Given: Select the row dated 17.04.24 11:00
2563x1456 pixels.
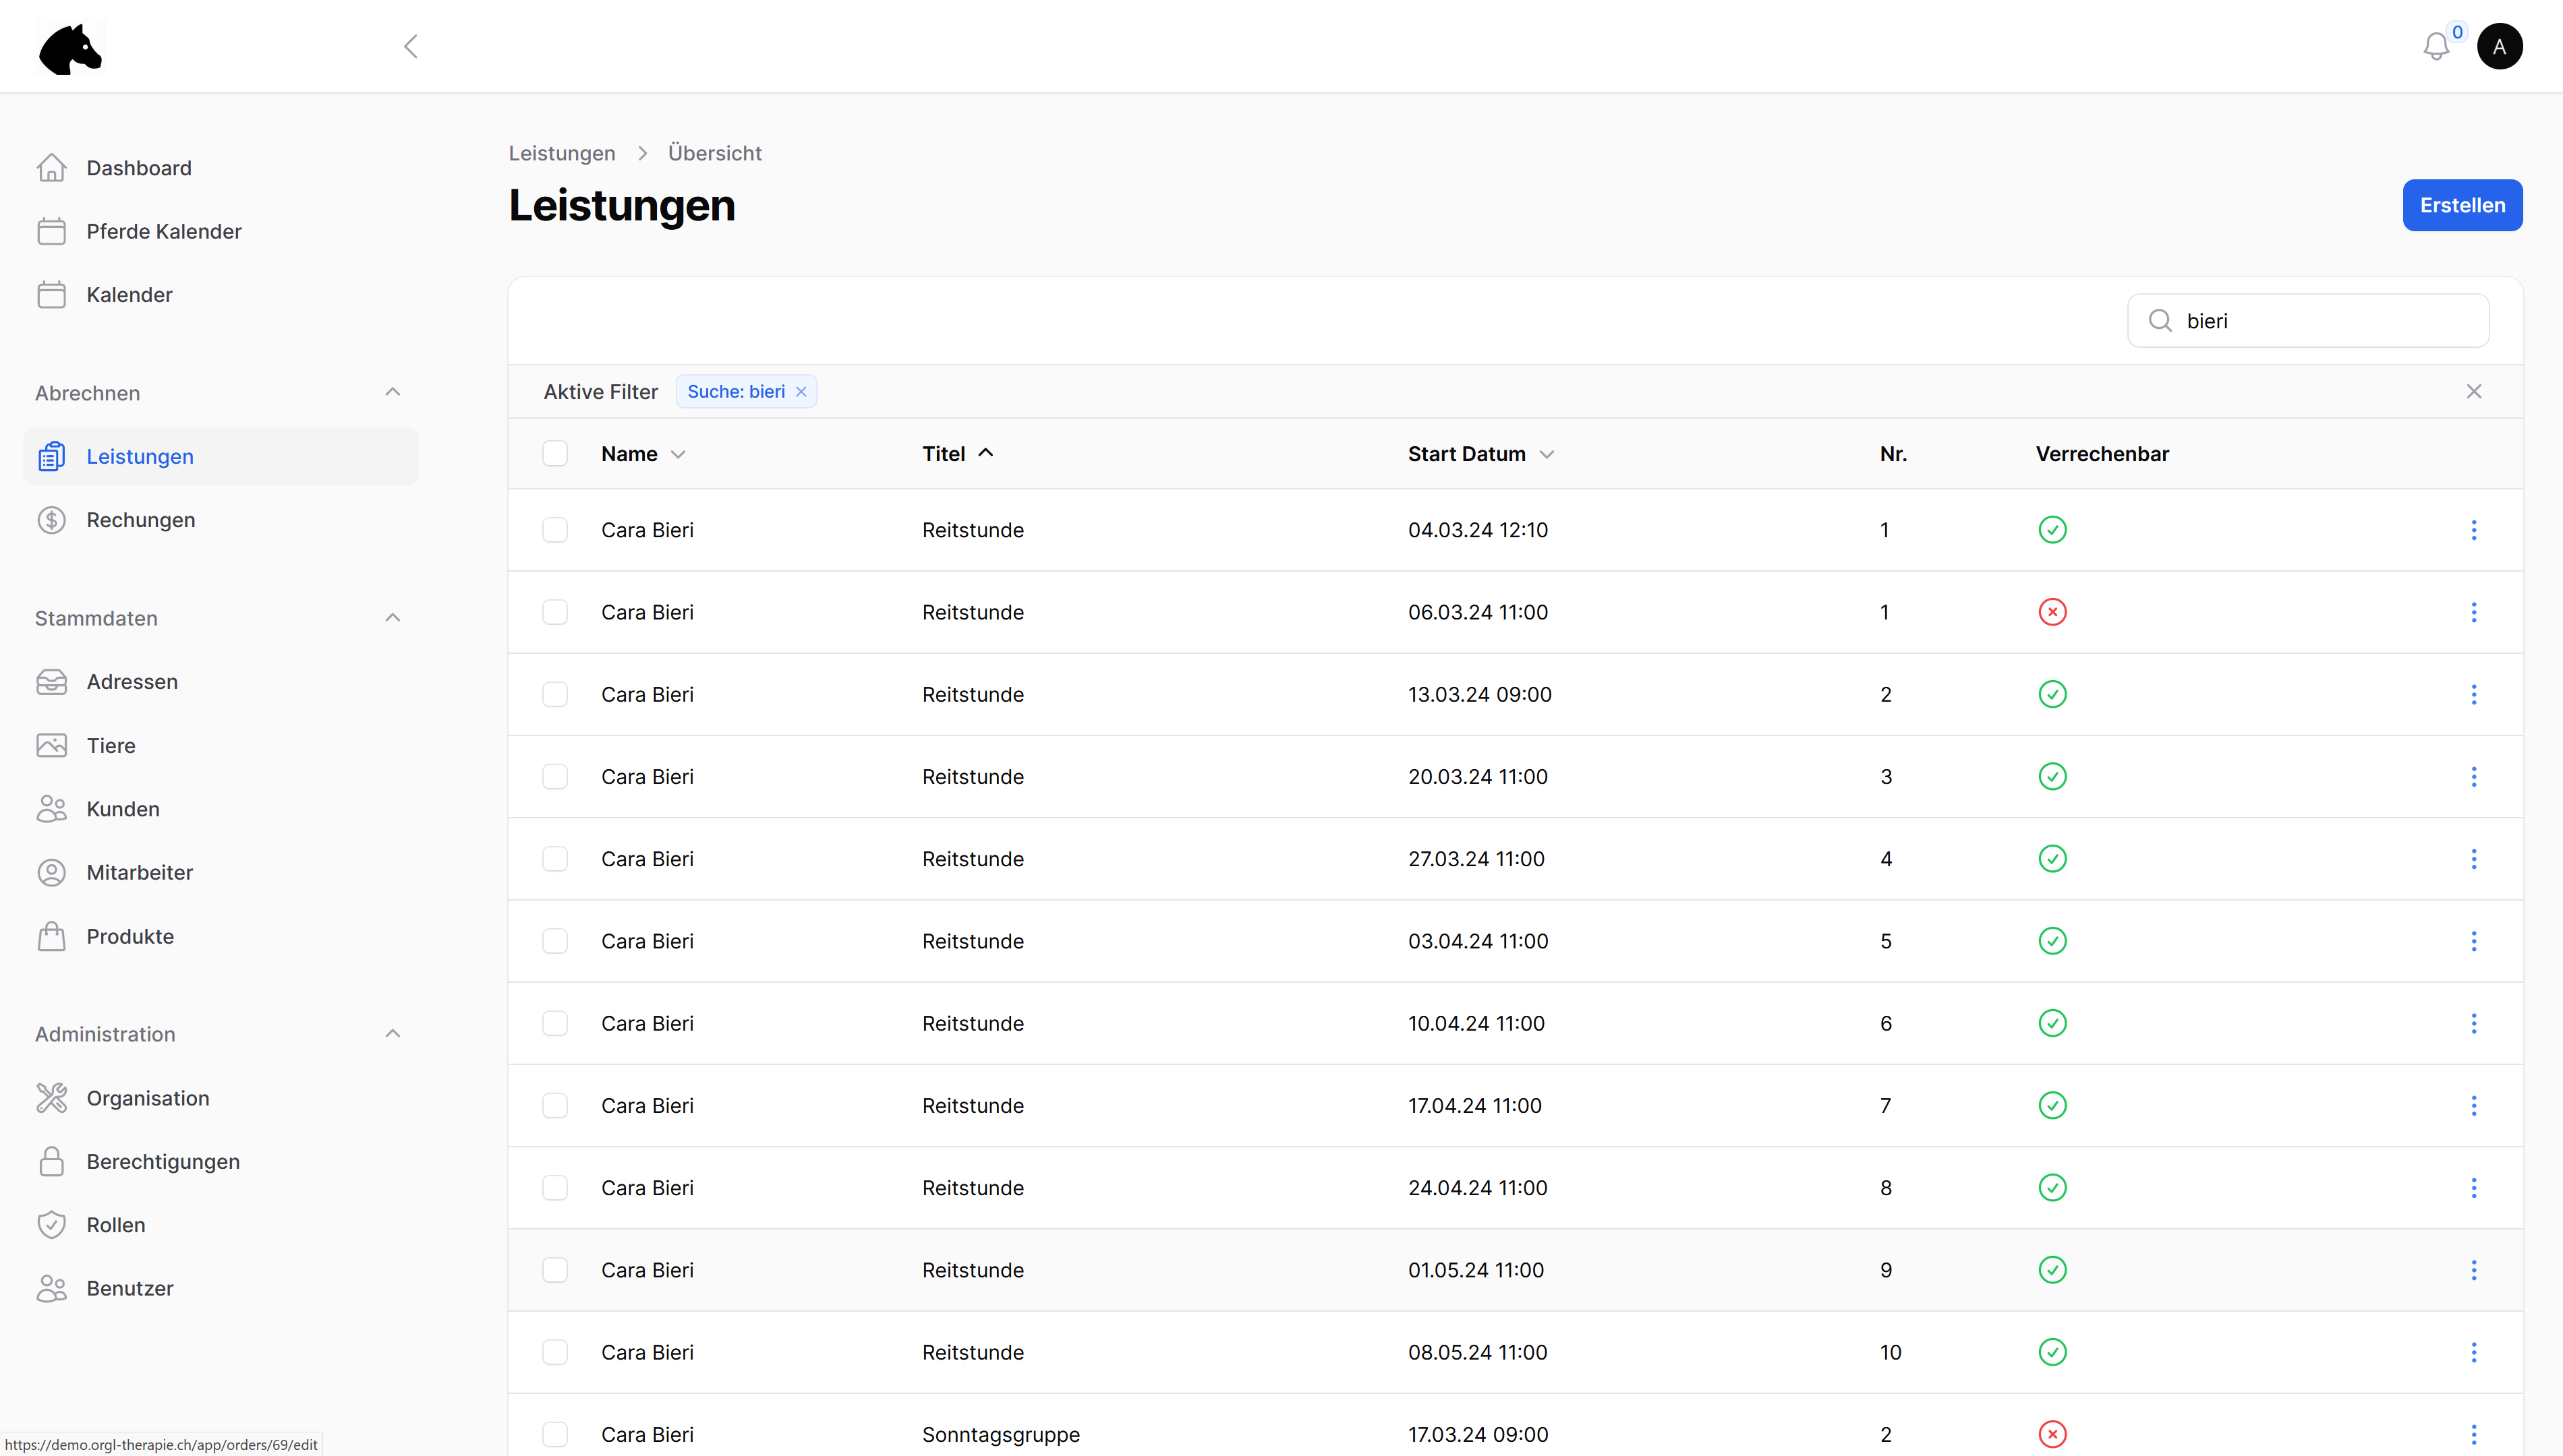Looking at the screenshot, I should click(x=554, y=1105).
